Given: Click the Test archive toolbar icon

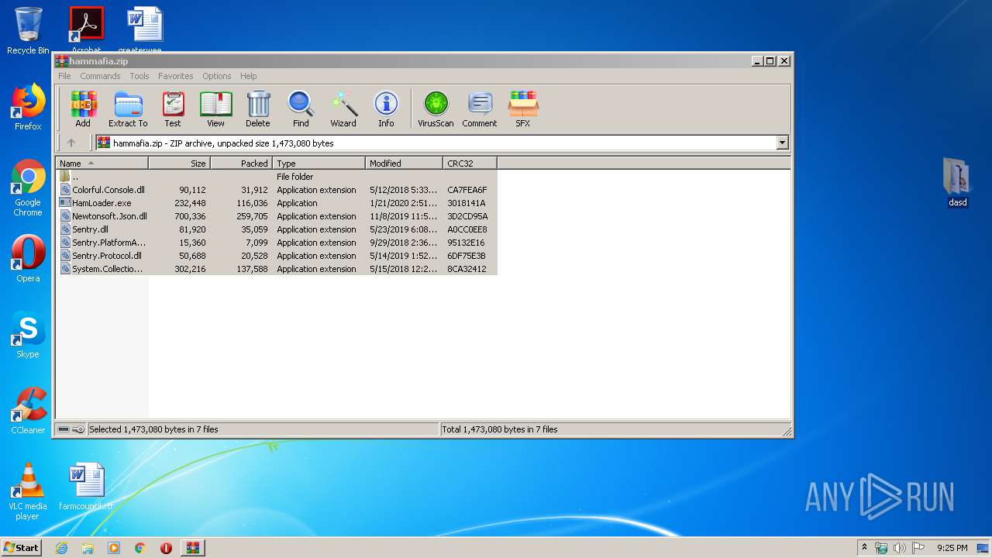Looking at the screenshot, I should click(173, 109).
